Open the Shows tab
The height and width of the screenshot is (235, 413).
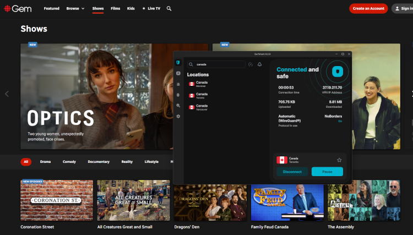click(x=98, y=8)
